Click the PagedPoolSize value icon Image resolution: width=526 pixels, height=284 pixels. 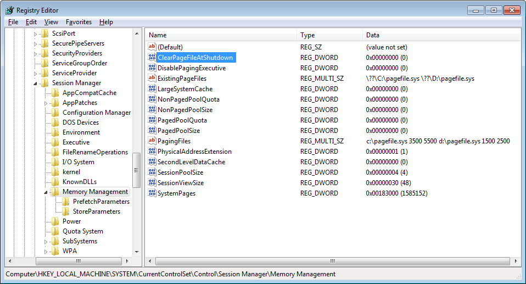pyautogui.click(x=152, y=130)
